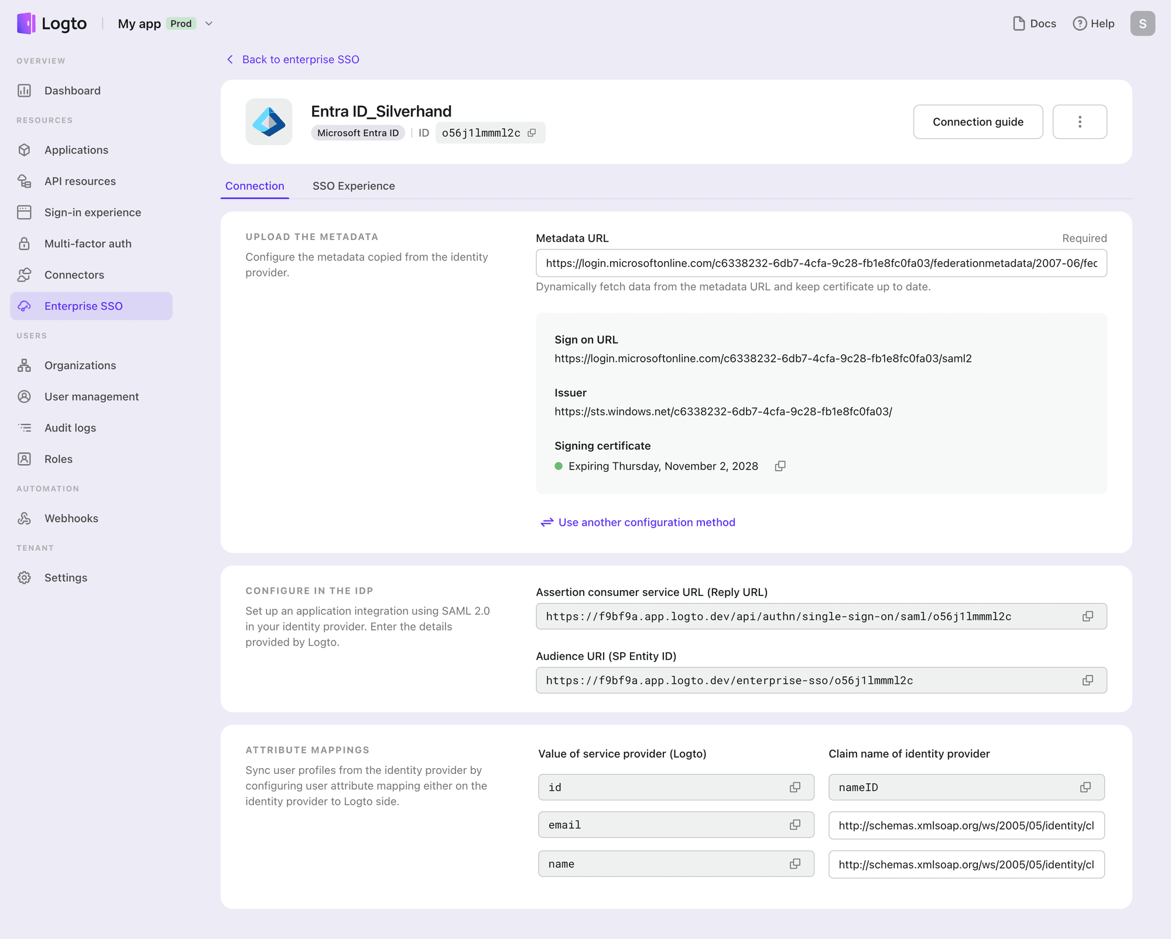Click Back to enterprise SSO link
Image resolution: width=1171 pixels, height=939 pixels.
pyautogui.click(x=292, y=59)
